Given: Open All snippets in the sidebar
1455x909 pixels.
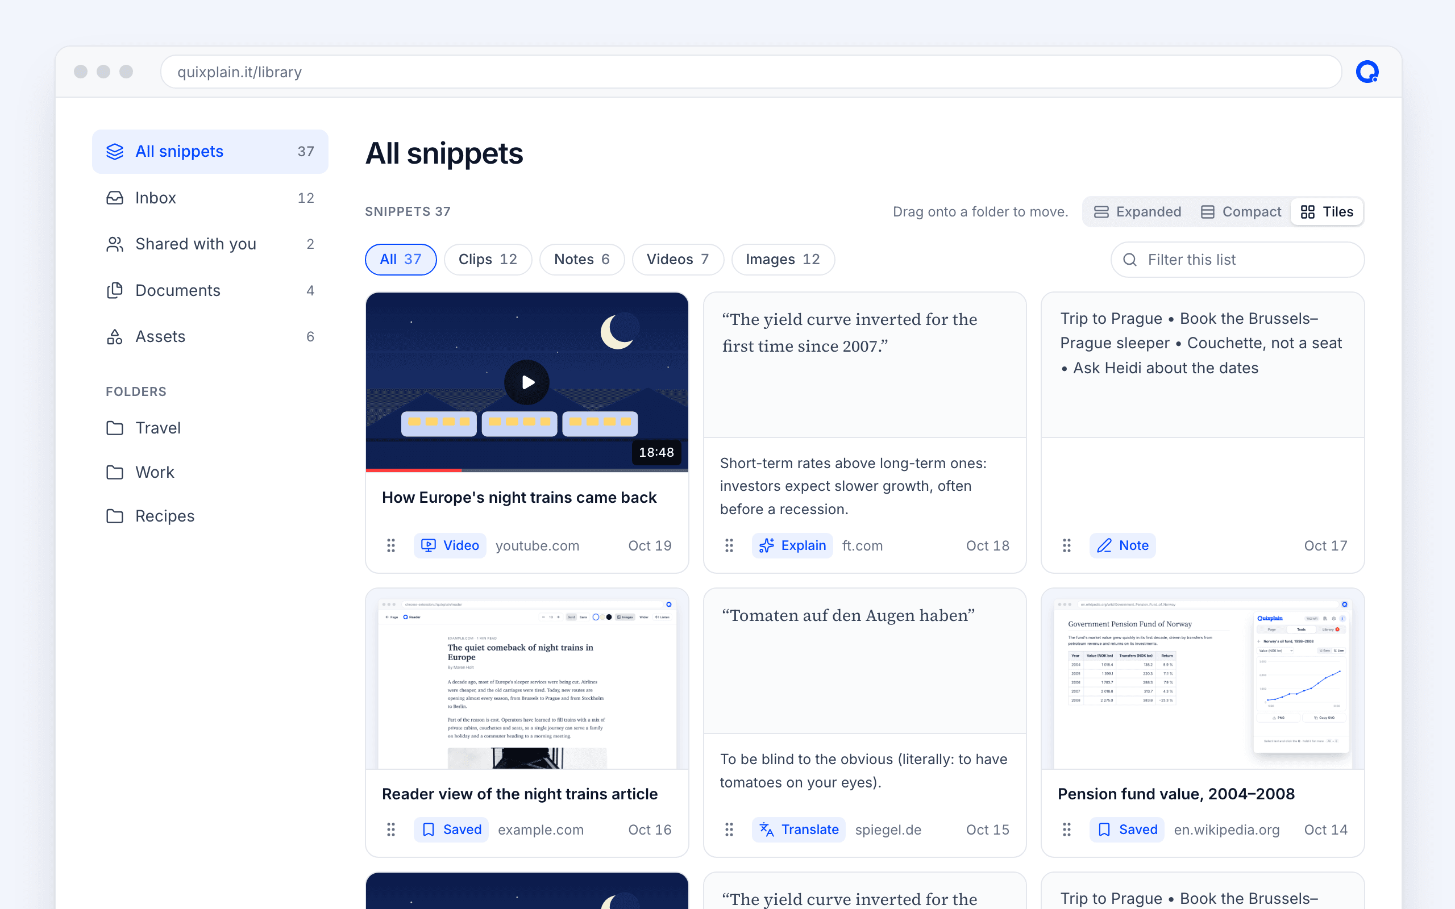Looking at the screenshot, I should [210, 152].
